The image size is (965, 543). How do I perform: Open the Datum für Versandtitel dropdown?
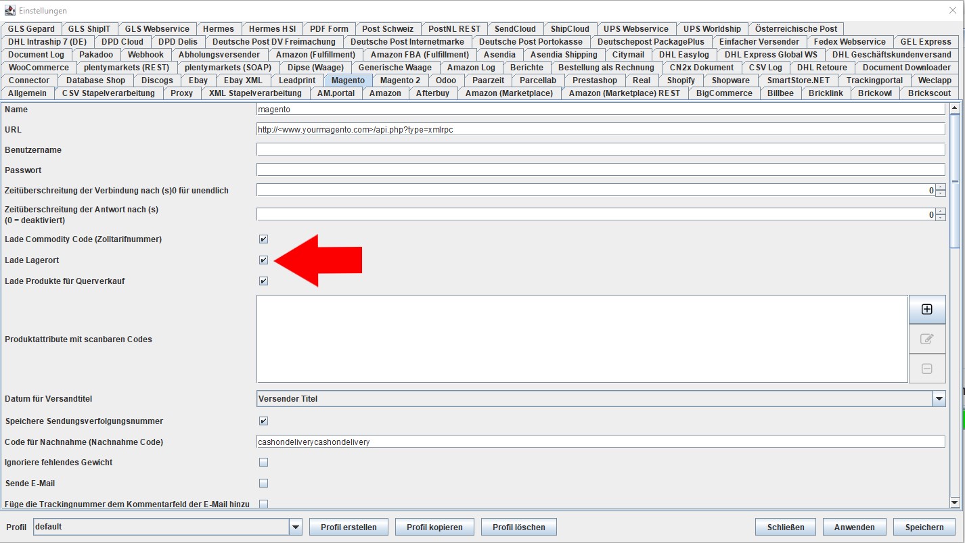point(939,399)
